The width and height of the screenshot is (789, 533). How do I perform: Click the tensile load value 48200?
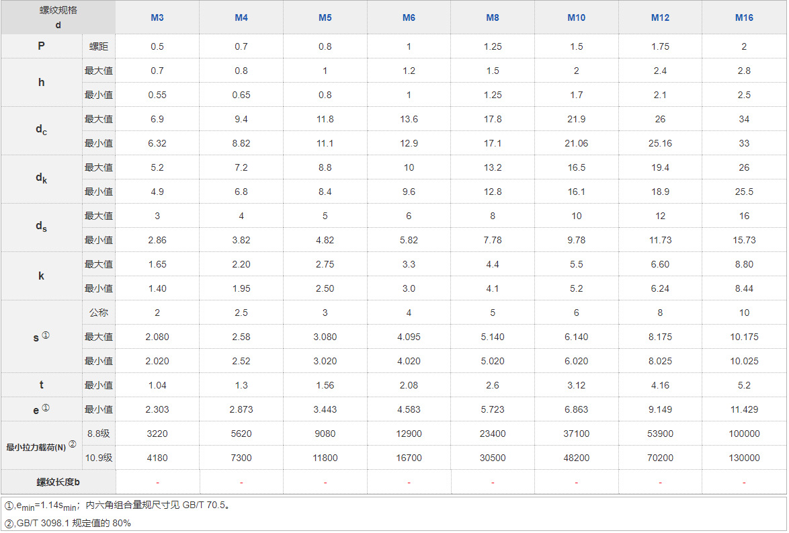pyautogui.click(x=576, y=458)
